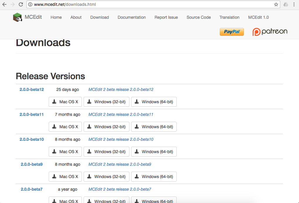Open 'MCEdit 2 beta release 2.0.0-beta12' notes

tap(121, 89)
